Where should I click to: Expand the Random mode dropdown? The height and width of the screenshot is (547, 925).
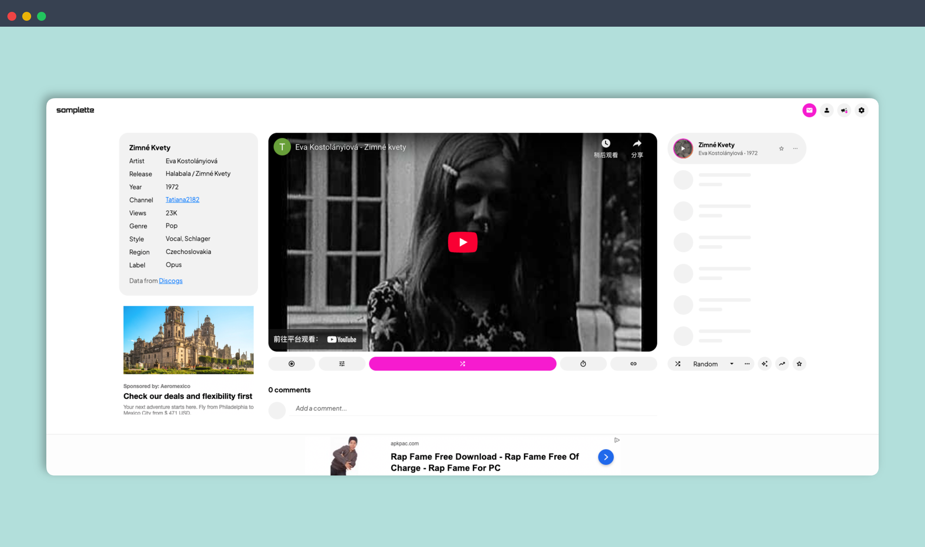click(x=732, y=364)
